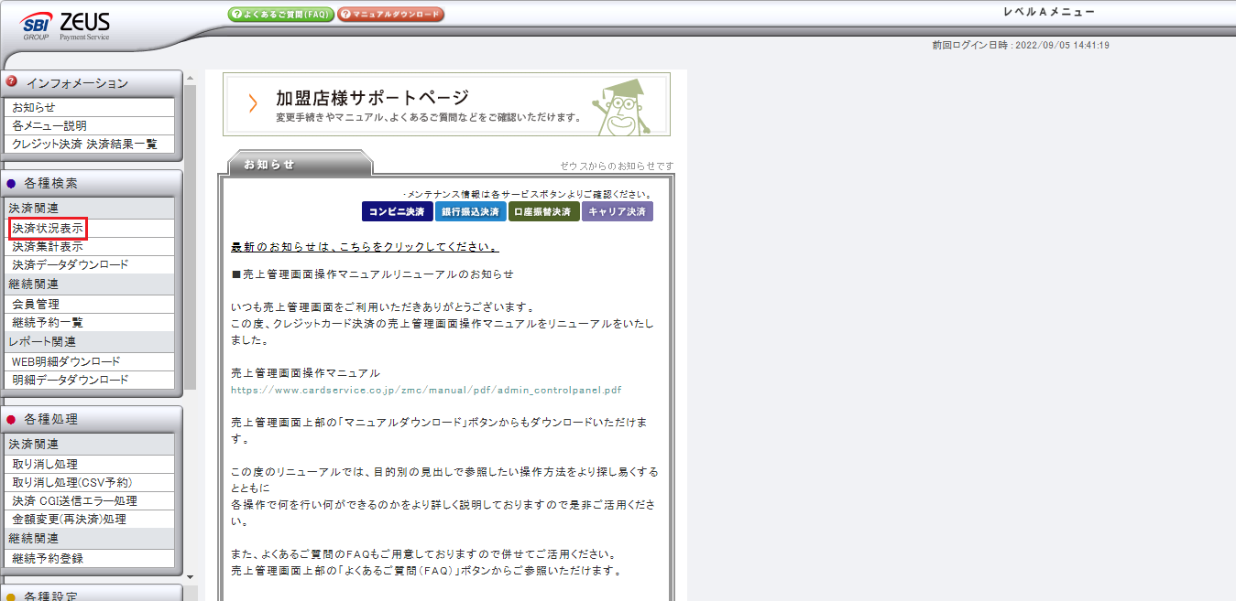Click the professor mascot illustration

click(x=623, y=105)
